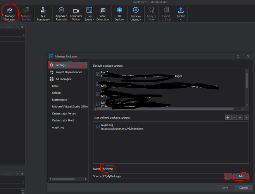The width and height of the screenshot is (255, 194).
Task: Open upper left panel options chevron
Action: 18,27
